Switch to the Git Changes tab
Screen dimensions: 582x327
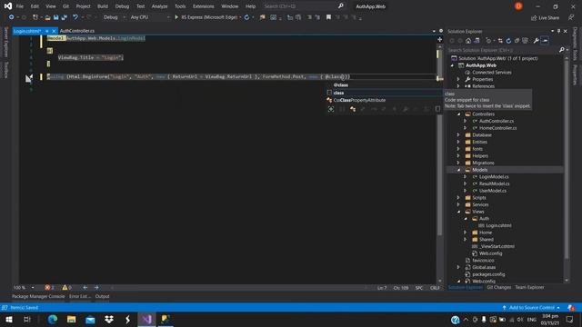pos(499,287)
